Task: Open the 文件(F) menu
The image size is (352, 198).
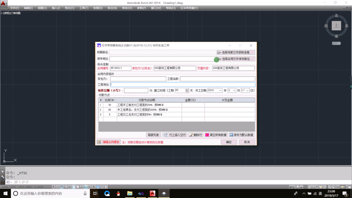Action: [x=15, y=8]
